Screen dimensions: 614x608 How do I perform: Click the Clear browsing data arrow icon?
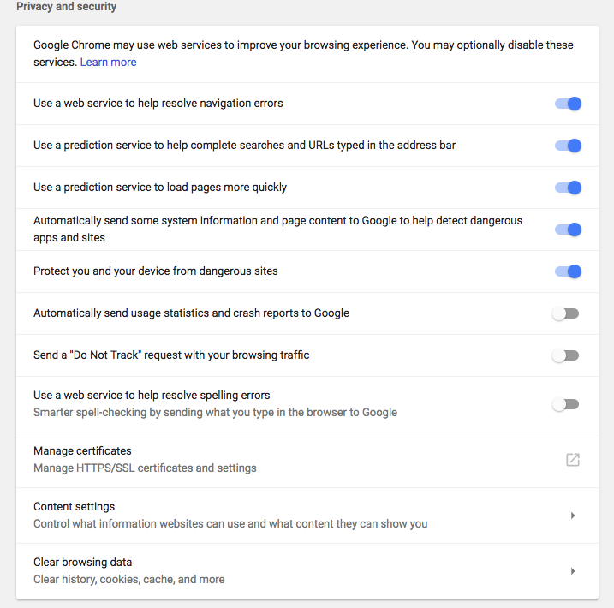[x=573, y=571]
